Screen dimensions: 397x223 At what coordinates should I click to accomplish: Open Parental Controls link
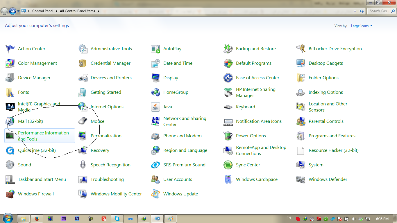(326, 121)
